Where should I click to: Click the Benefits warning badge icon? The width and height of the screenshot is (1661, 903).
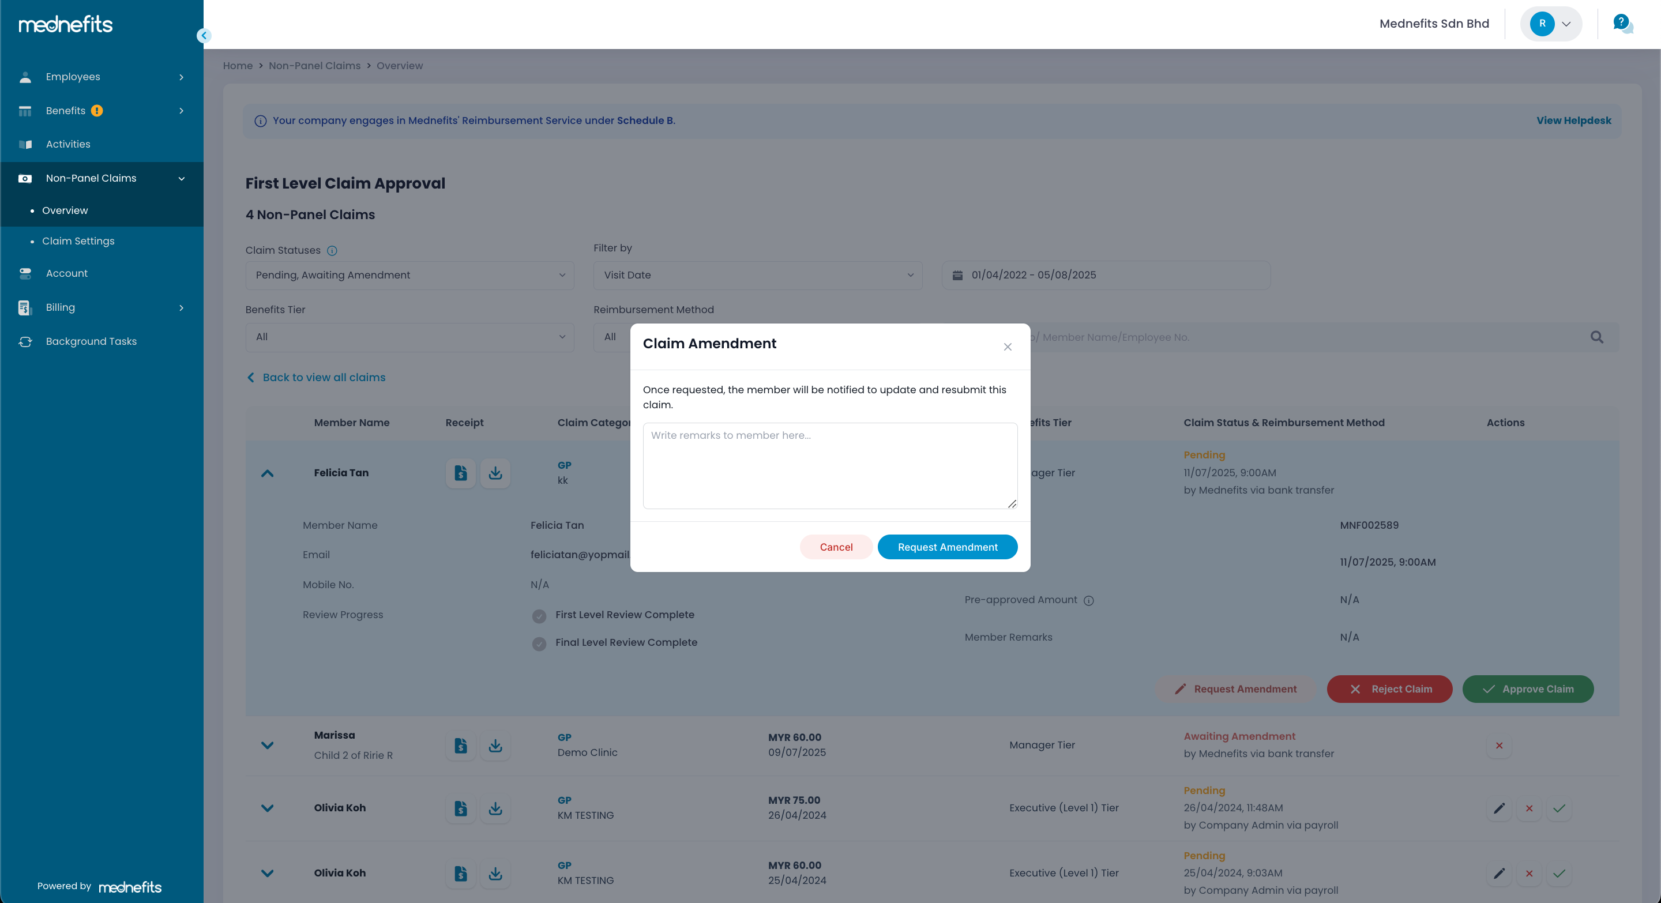coord(97,111)
